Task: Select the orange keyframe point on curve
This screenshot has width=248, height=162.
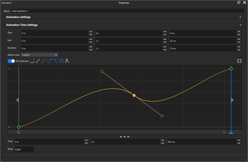Action: point(134,95)
